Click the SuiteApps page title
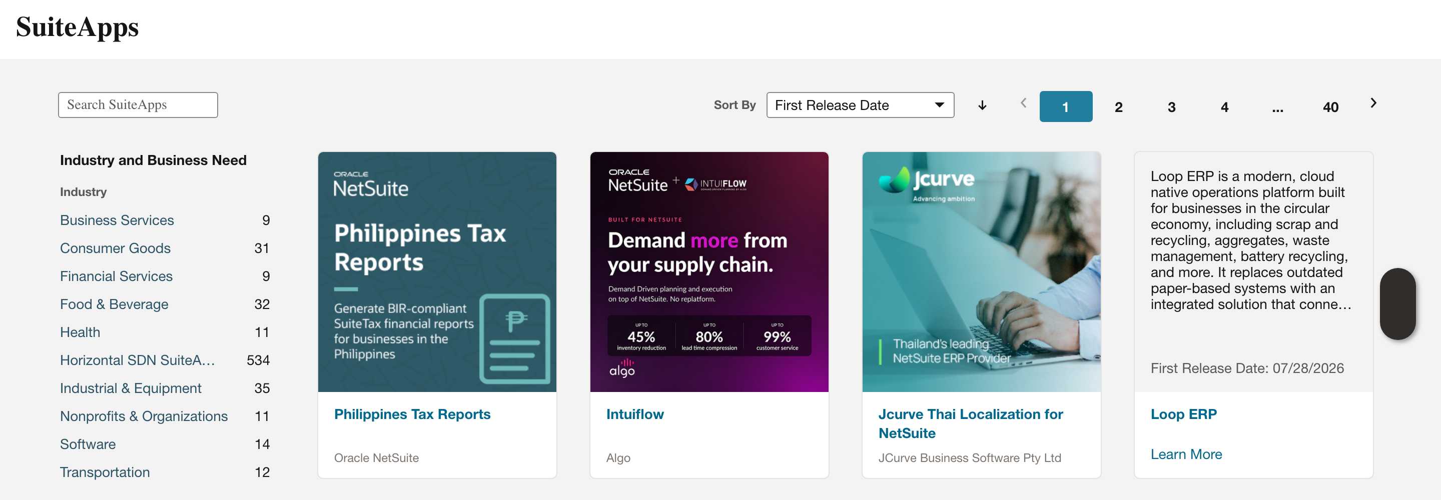1441x500 pixels. [x=77, y=27]
